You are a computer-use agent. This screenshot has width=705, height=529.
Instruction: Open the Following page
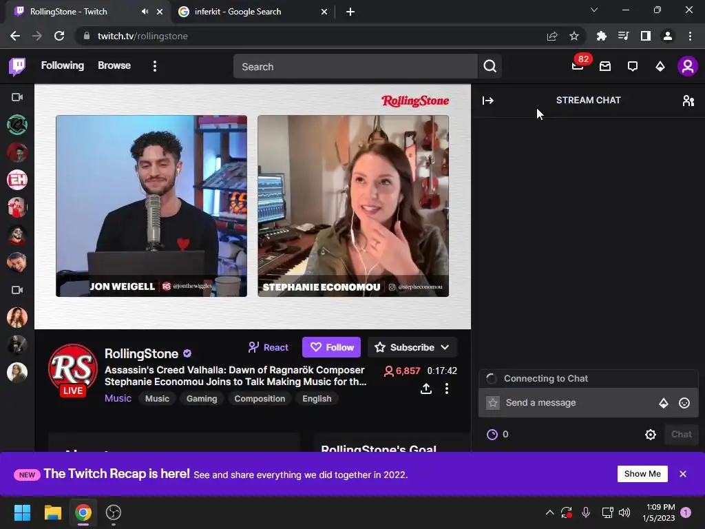[63, 65]
